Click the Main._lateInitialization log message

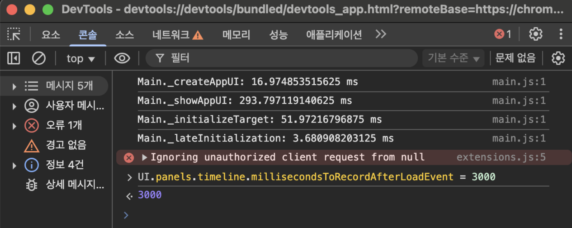pyautogui.click(x=265, y=139)
